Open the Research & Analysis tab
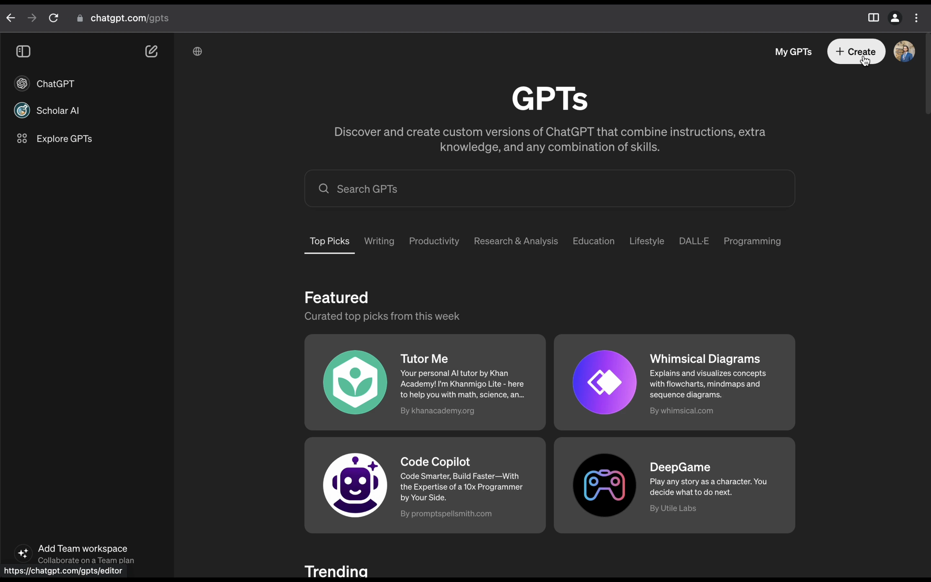 [516, 241]
